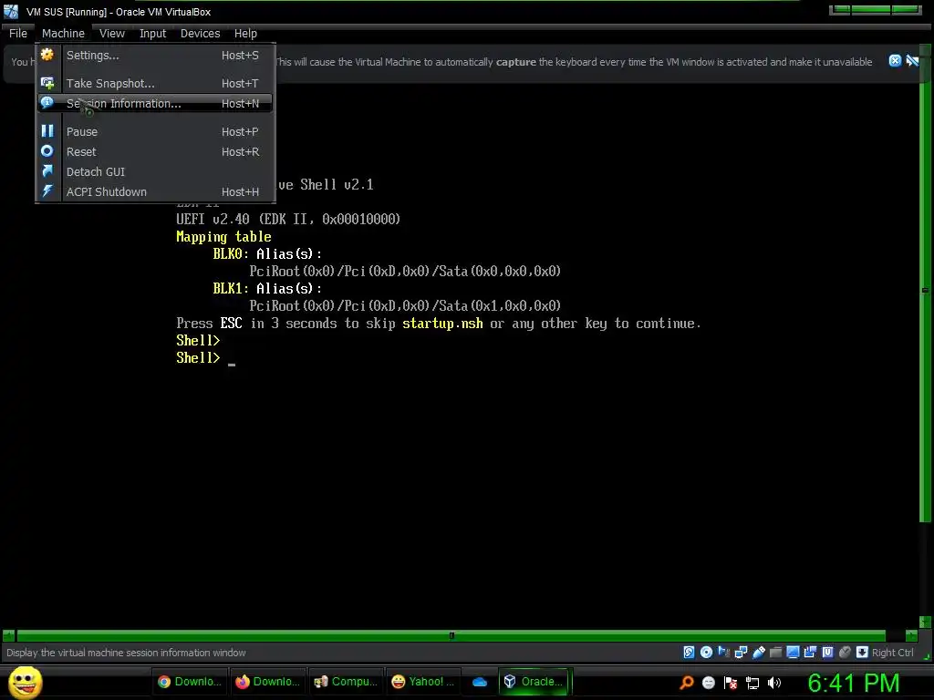Open the Devices menu
Screen dimensions: 934x700
pos(200,34)
